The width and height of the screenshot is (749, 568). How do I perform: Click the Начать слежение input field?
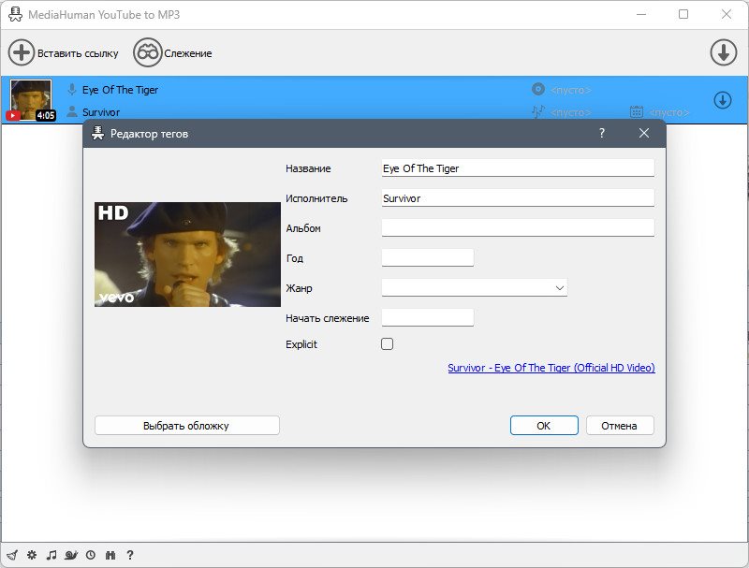(428, 318)
